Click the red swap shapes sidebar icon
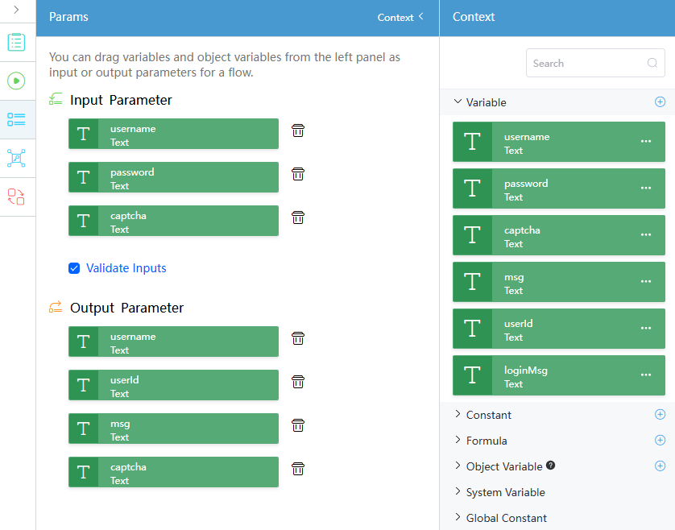This screenshot has height=530, width=675. 16,197
